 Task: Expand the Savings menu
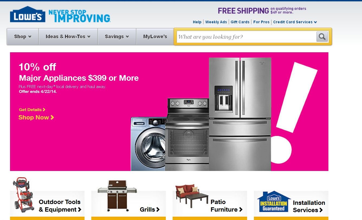(117, 37)
